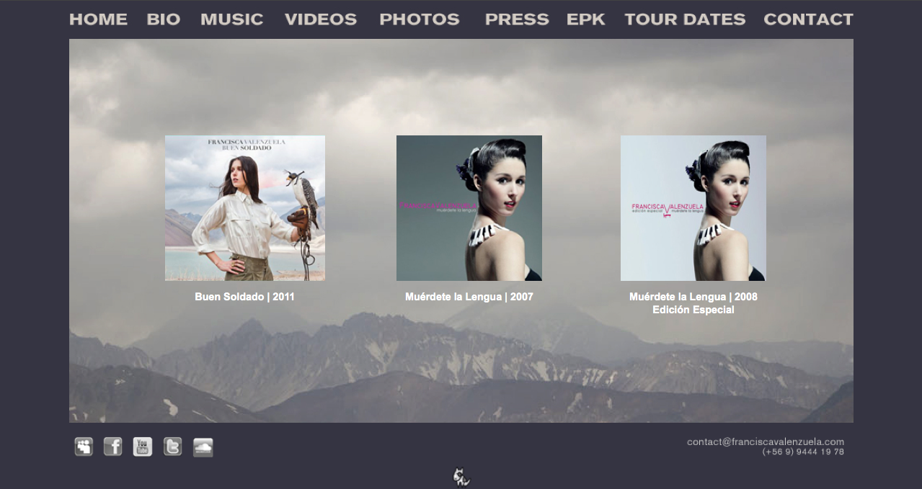The width and height of the screenshot is (922, 489).
Task: Open the MySpace social icon
Action: pyautogui.click(x=84, y=447)
